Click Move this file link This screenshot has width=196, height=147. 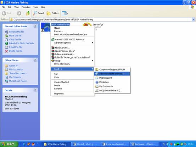pos(15,35)
